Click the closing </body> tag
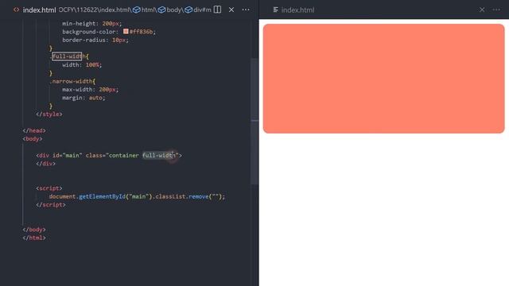The image size is (509, 286). point(34,230)
